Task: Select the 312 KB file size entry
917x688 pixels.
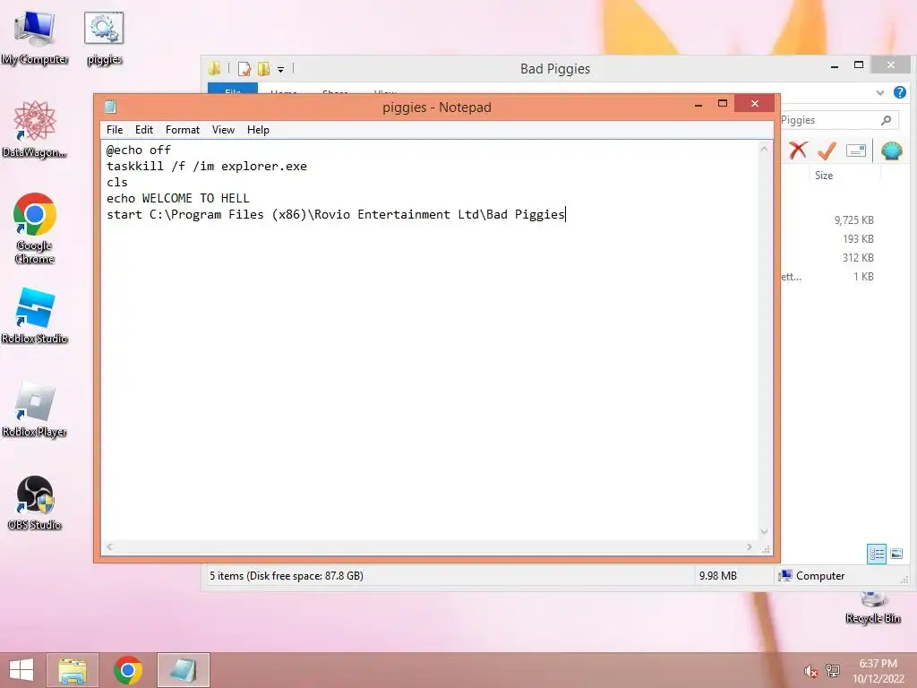Action: click(858, 257)
